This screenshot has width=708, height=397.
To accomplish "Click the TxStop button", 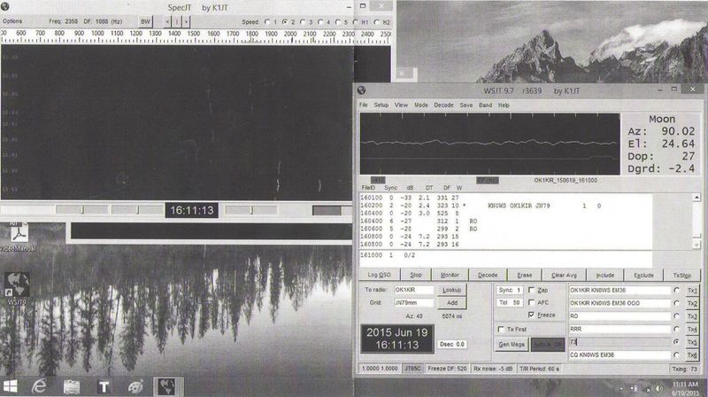I will click(x=681, y=275).
